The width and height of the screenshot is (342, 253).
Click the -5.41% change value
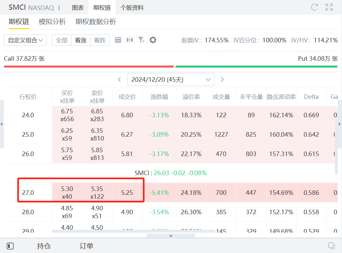click(159, 193)
